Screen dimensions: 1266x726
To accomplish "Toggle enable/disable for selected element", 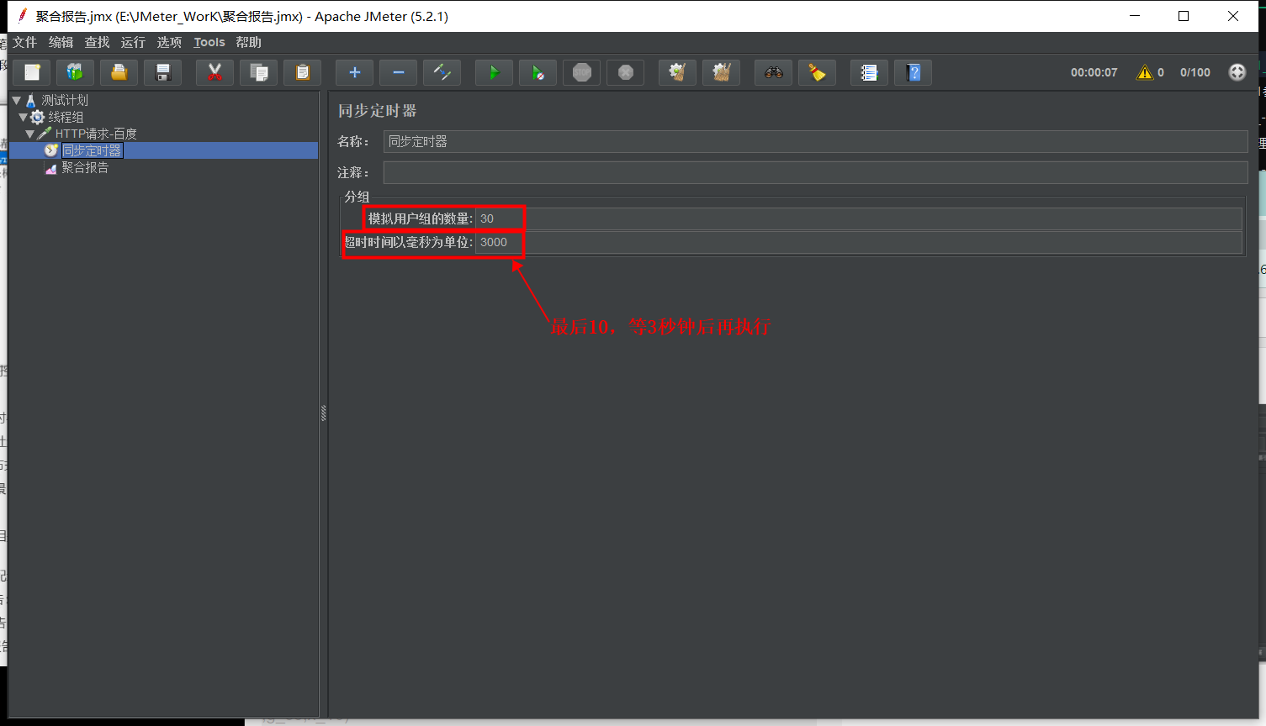I will coord(442,72).
